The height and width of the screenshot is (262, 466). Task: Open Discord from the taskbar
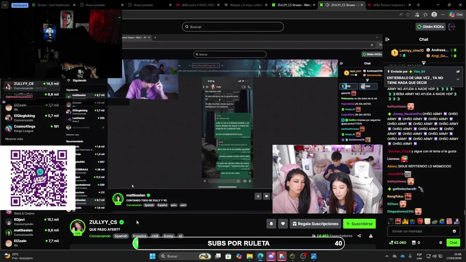[x=271, y=256]
